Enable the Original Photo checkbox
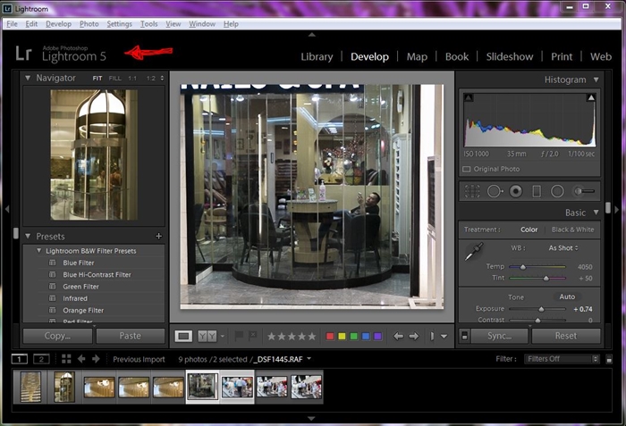Image resolution: width=626 pixels, height=426 pixels. 467,169
